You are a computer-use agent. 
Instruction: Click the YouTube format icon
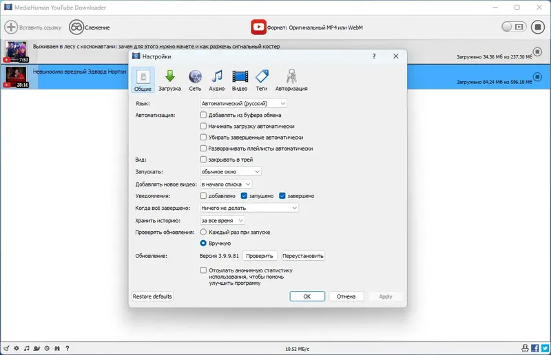[x=258, y=27]
